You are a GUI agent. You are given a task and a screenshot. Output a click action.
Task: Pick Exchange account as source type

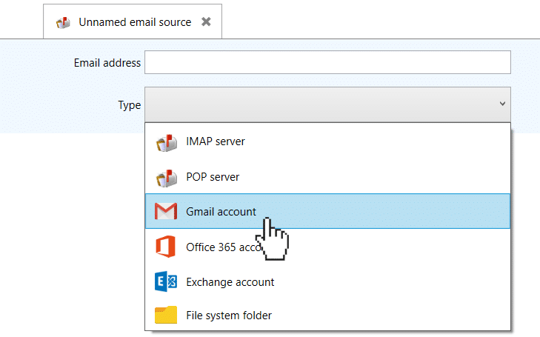(327, 282)
